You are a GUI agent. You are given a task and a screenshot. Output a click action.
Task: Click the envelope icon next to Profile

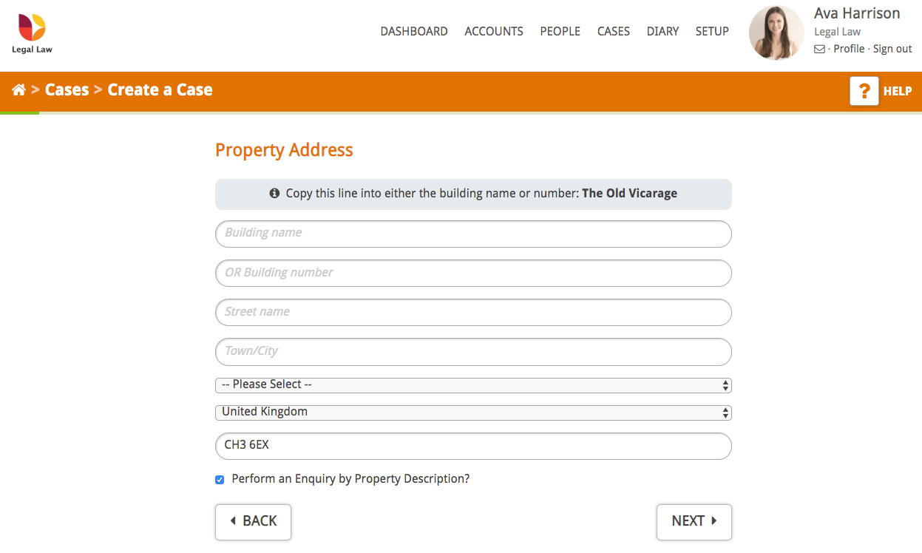point(818,49)
